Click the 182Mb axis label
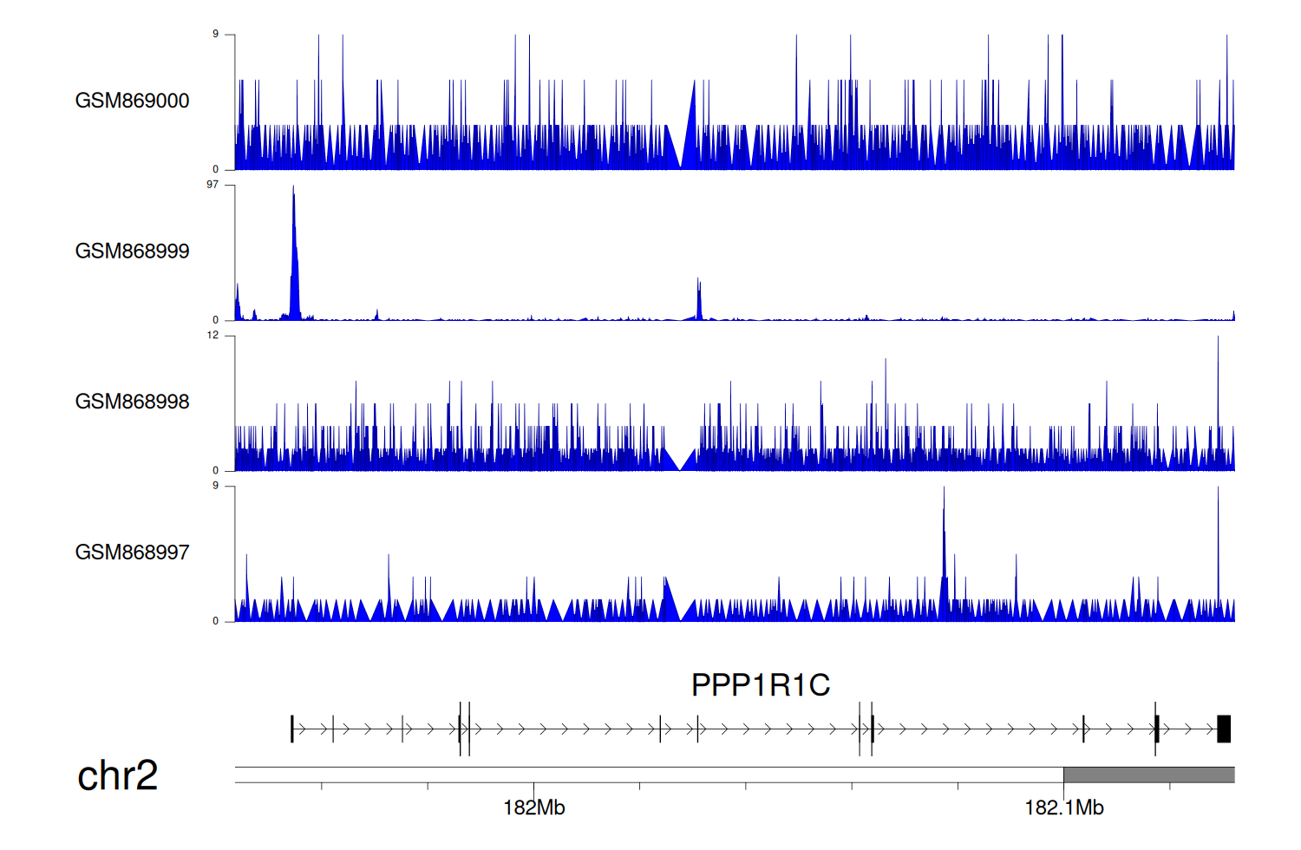Screen dimensions: 1301x850 (x=533, y=808)
